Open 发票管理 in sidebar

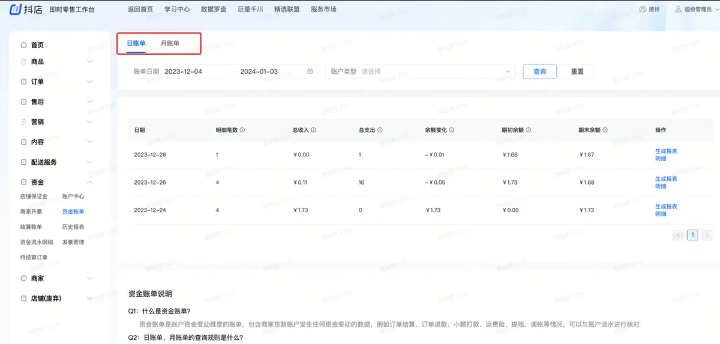click(73, 242)
